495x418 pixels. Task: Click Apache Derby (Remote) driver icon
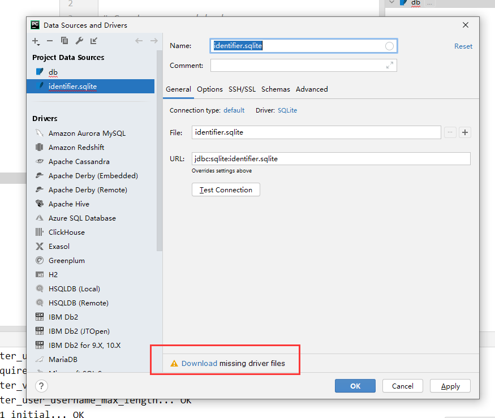click(x=40, y=189)
